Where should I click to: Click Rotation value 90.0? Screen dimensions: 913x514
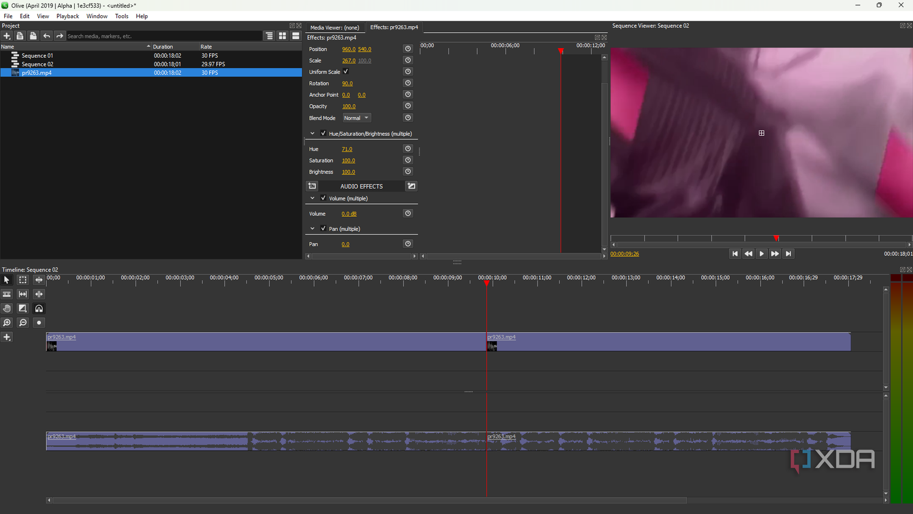(x=348, y=83)
